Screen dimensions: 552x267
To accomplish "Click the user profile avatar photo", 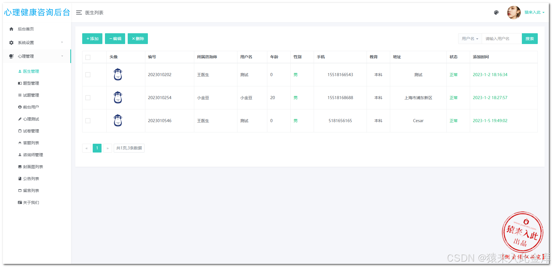I will point(514,12).
